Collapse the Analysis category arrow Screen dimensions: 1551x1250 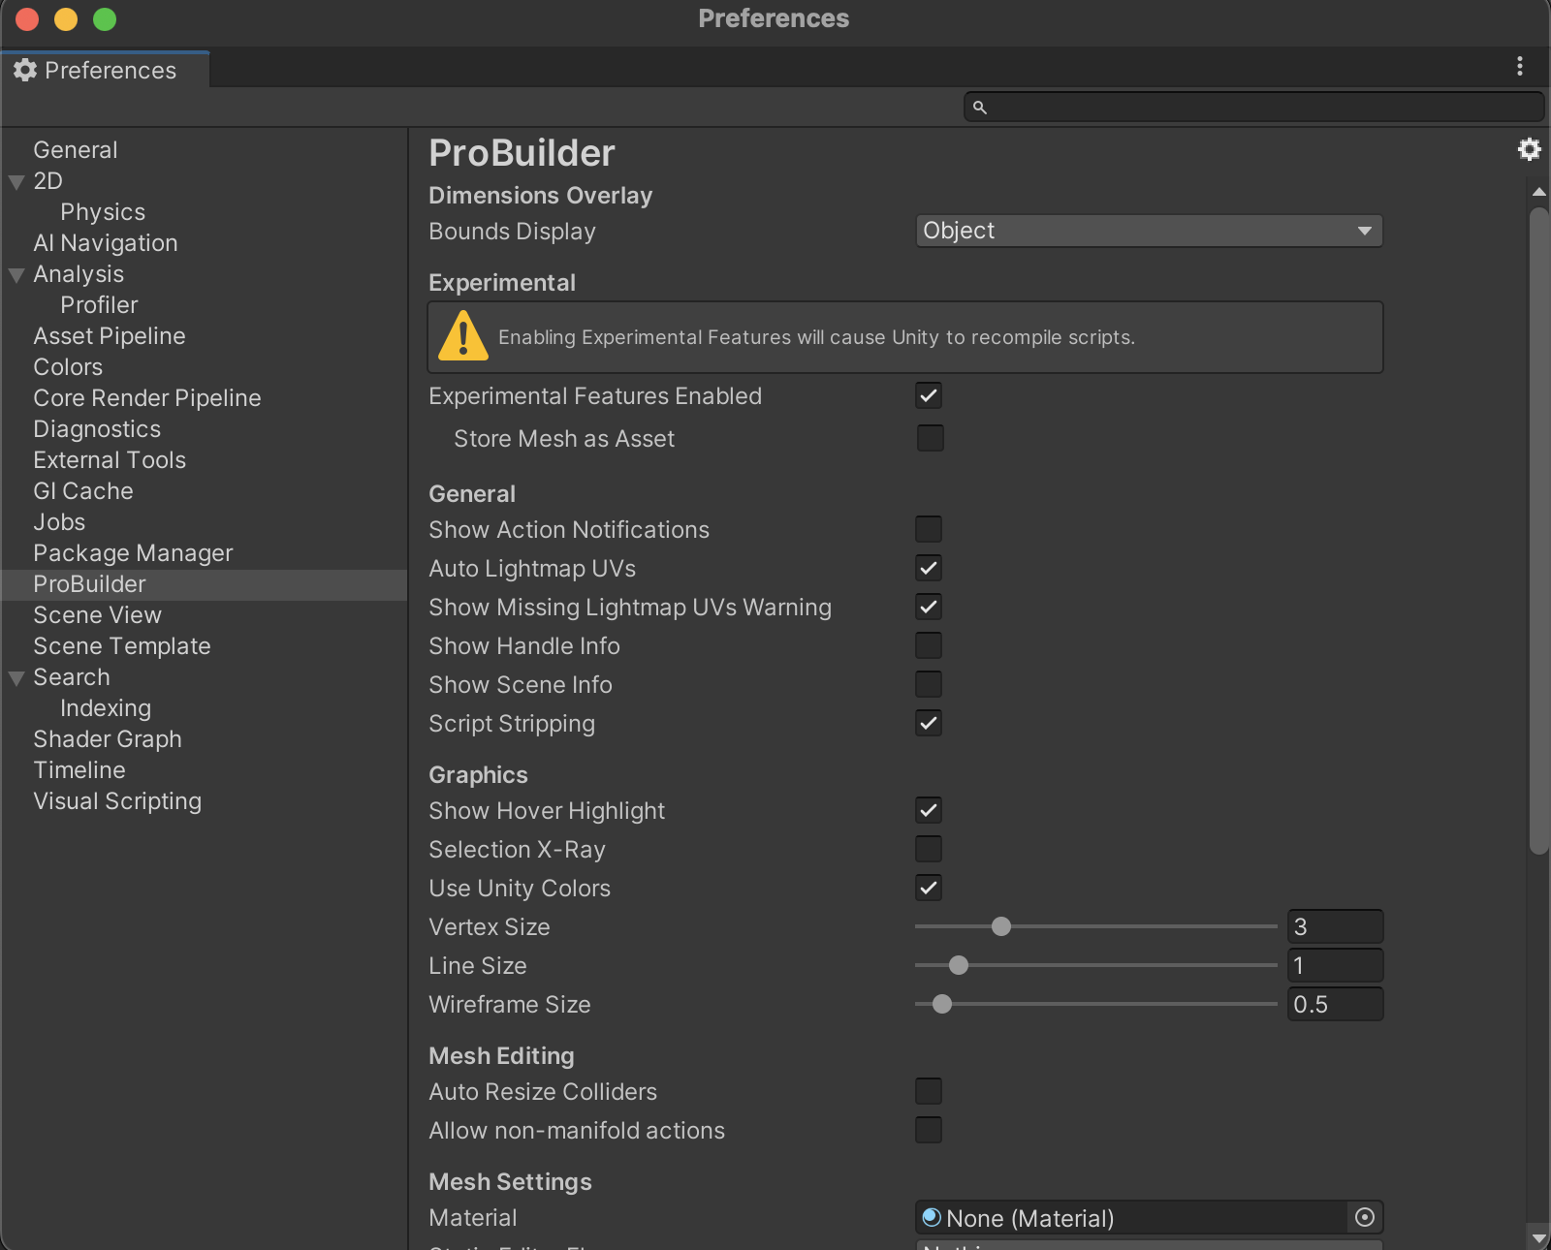16,275
